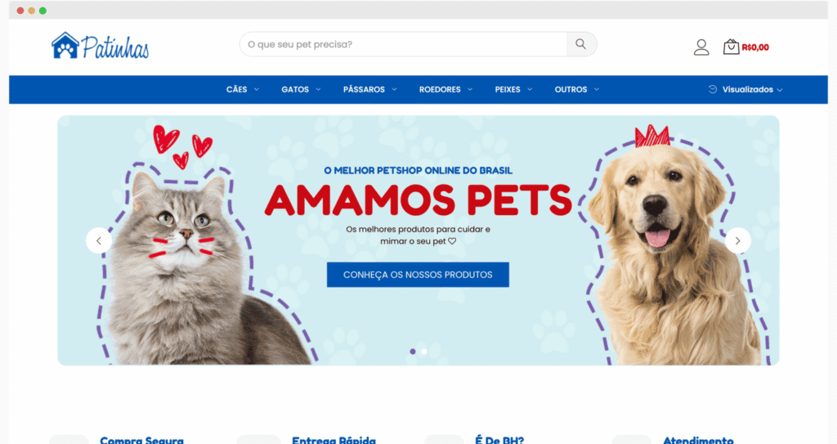Open the Pássaros menu item
The image size is (837, 444).
pyautogui.click(x=364, y=89)
